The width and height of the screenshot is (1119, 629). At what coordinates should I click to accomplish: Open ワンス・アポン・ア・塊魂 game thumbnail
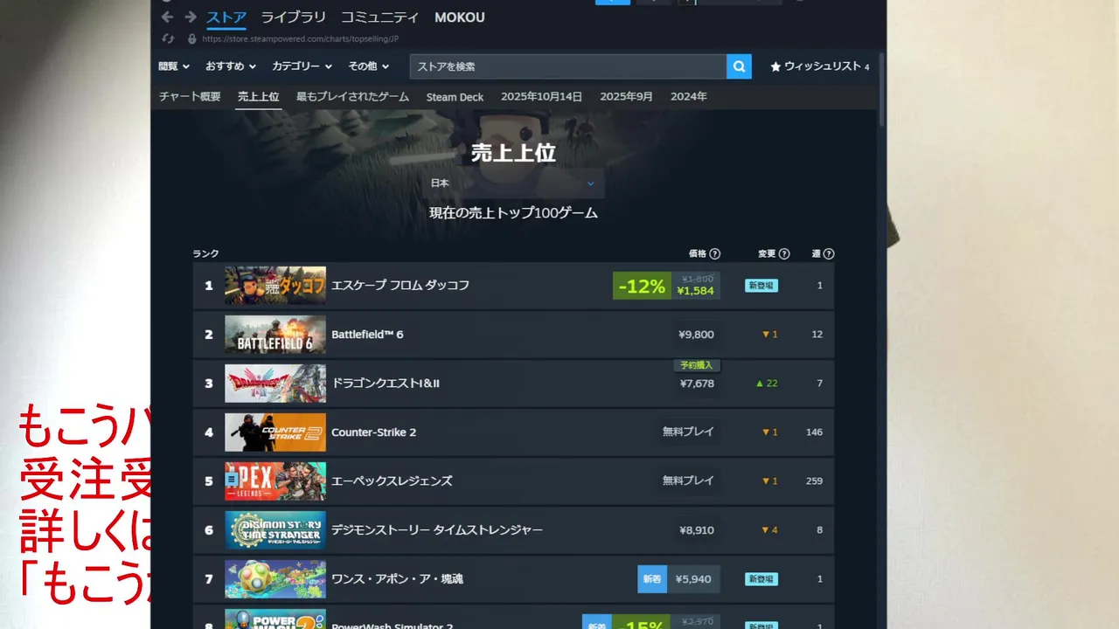pos(275,579)
